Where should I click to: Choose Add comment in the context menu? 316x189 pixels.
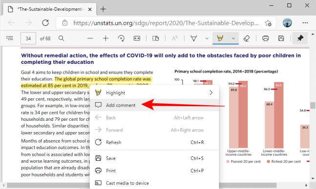[154, 105]
